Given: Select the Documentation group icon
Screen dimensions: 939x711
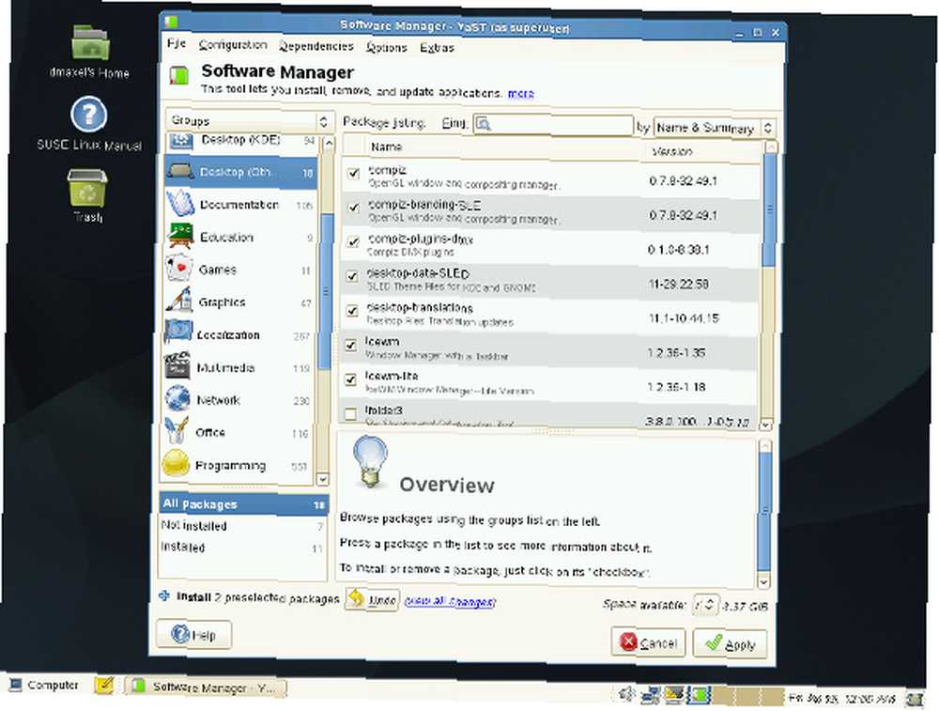Looking at the screenshot, I should click(x=179, y=203).
